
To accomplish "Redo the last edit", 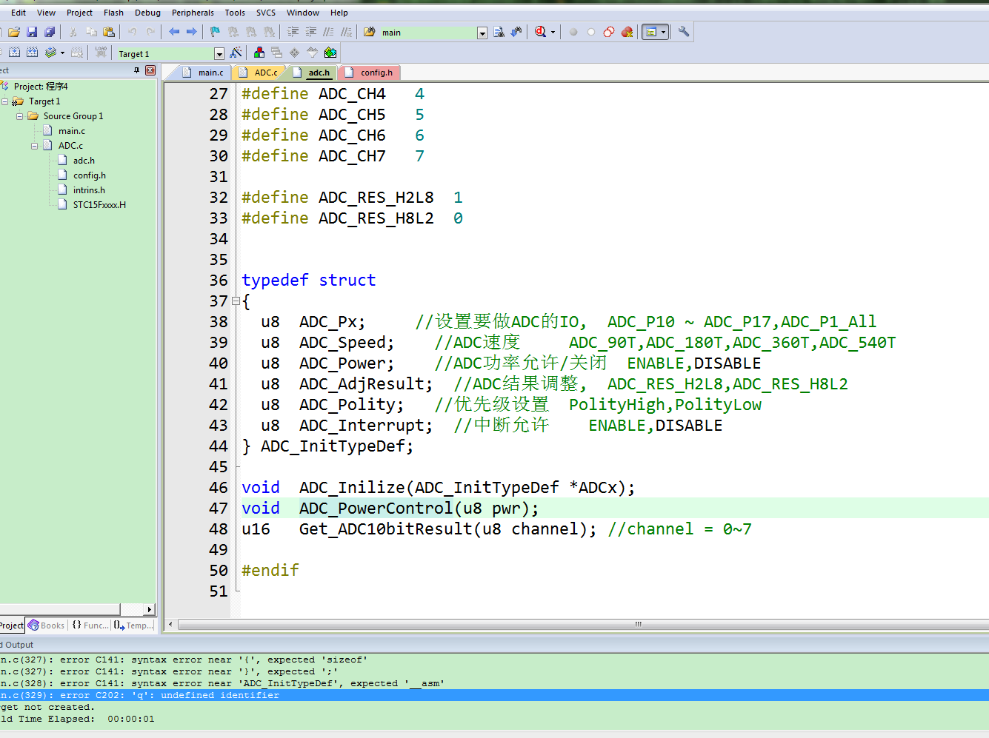I will pos(150,32).
